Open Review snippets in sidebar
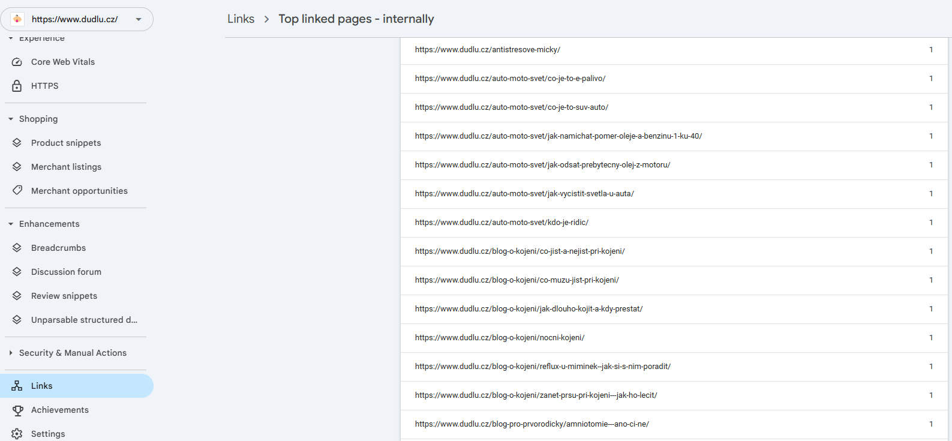 coord(64,296)
